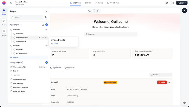Switch to the Data tab
The width and height of the screenshot is (189, 107).
click(88, 3)
